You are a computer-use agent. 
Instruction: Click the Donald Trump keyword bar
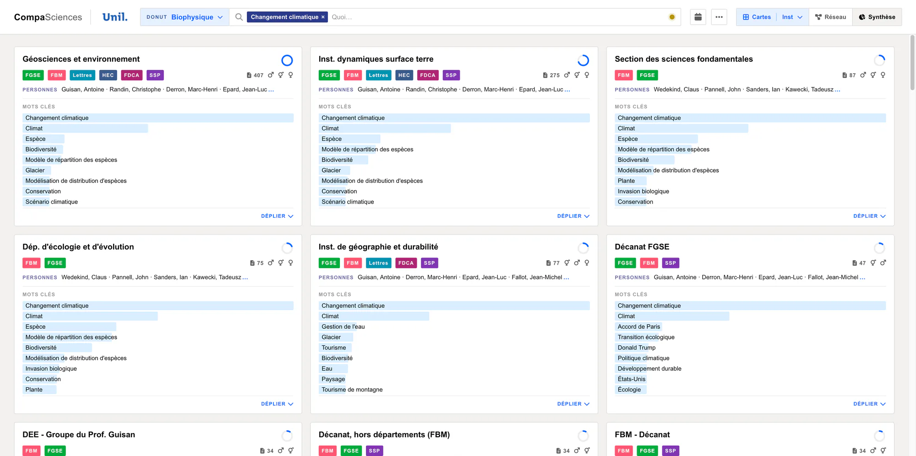(637, 348)
